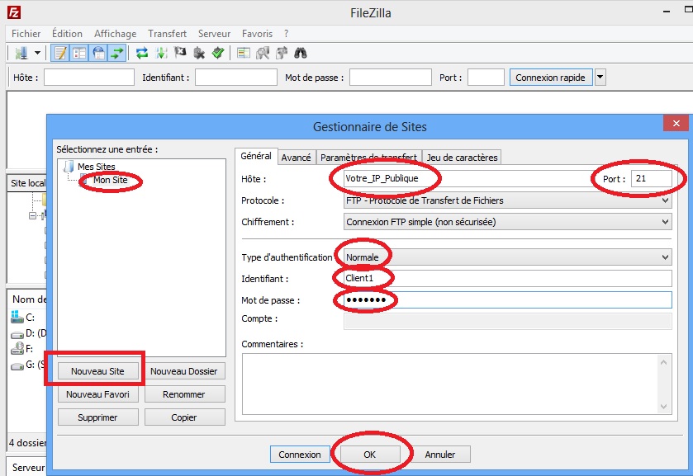Confirm the site settings with OK

[370, 455]
